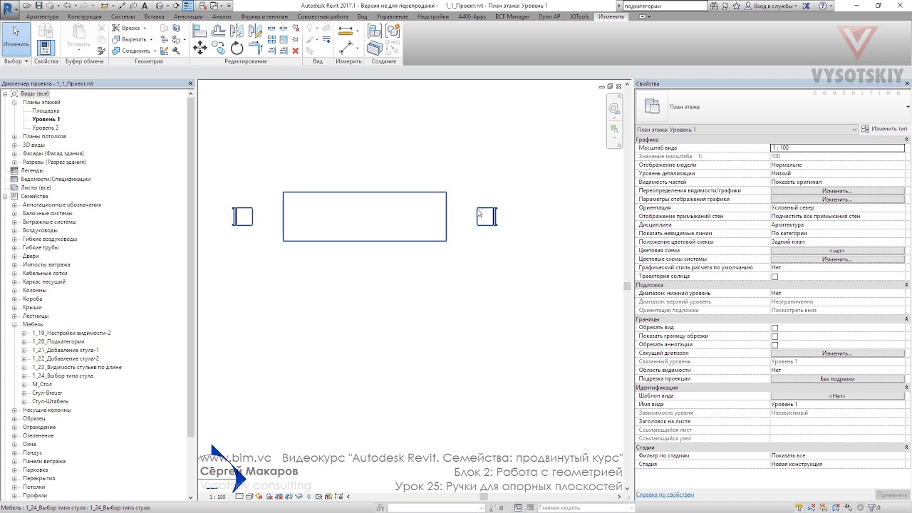Switch to the Конструкция ribbon tab
The image size is (912, 513).
coord(85,16)
